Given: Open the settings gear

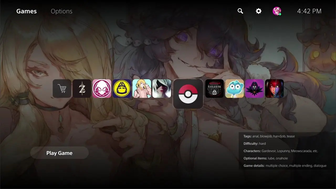Looking at the screenshot, I should (x=258, y=11).
